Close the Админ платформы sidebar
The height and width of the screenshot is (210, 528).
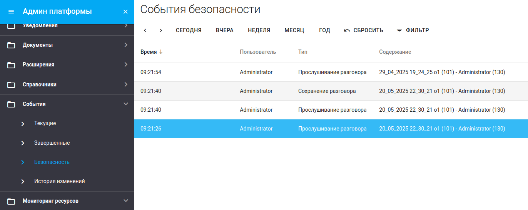pyautogui.click(x=125, y=12)
